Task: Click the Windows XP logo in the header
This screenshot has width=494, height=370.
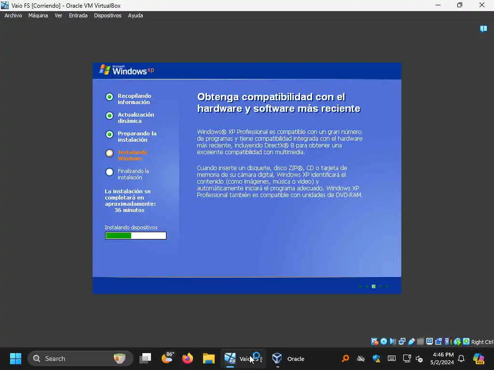Action: [127, 70]
